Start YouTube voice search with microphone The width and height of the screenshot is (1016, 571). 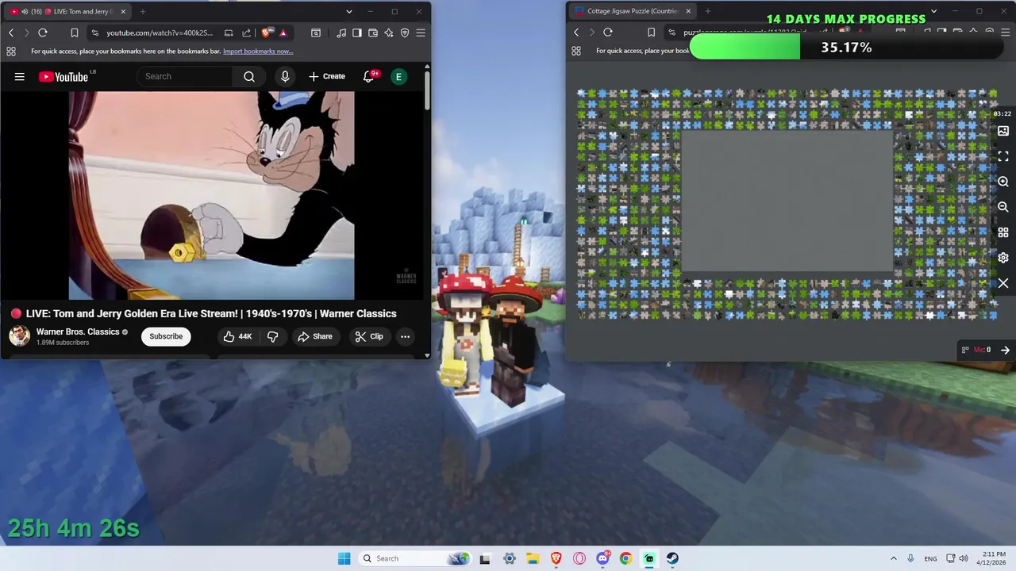(285, 76)
